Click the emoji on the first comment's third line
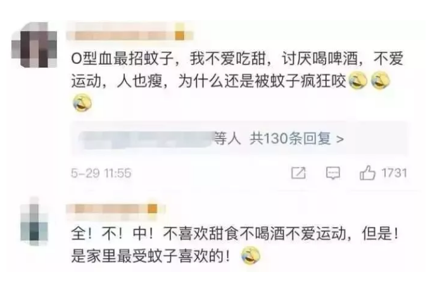 82,102
